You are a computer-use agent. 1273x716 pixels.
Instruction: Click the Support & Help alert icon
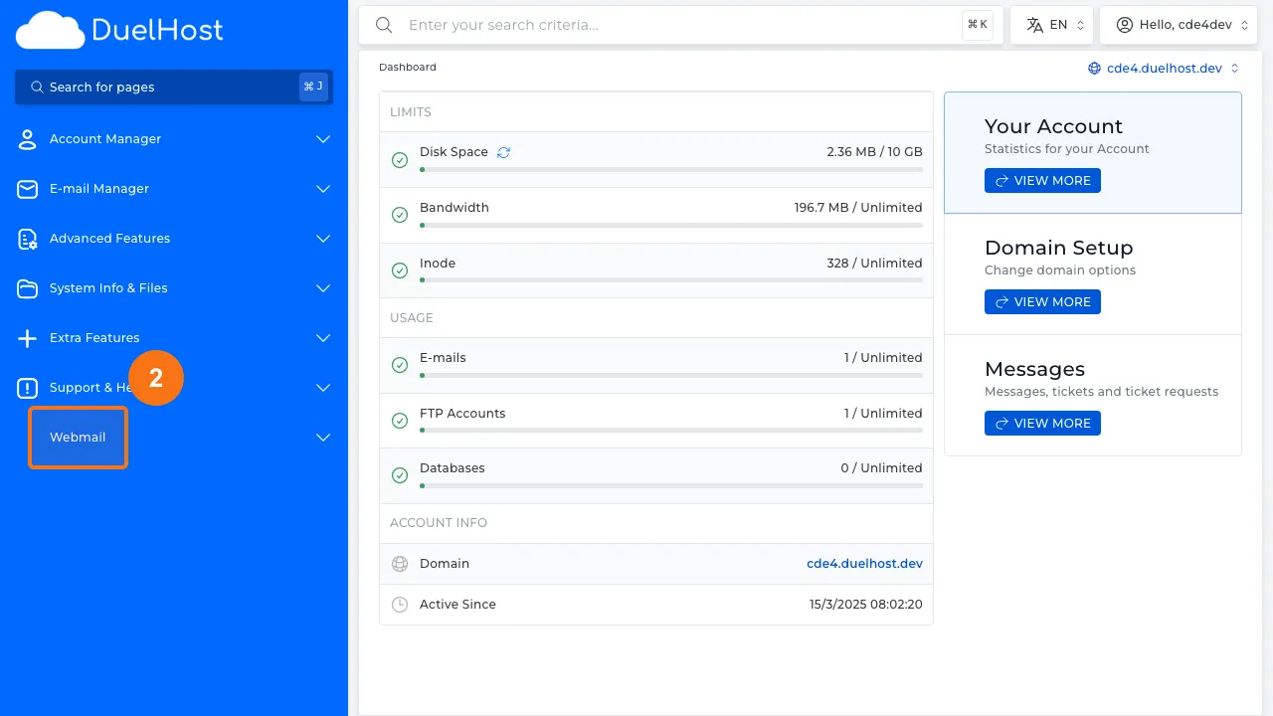[28, 388]
